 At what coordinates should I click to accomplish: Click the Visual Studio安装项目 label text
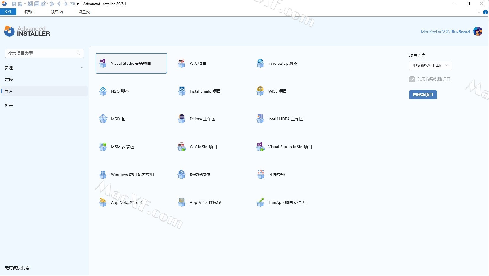[x=131, y=63]
